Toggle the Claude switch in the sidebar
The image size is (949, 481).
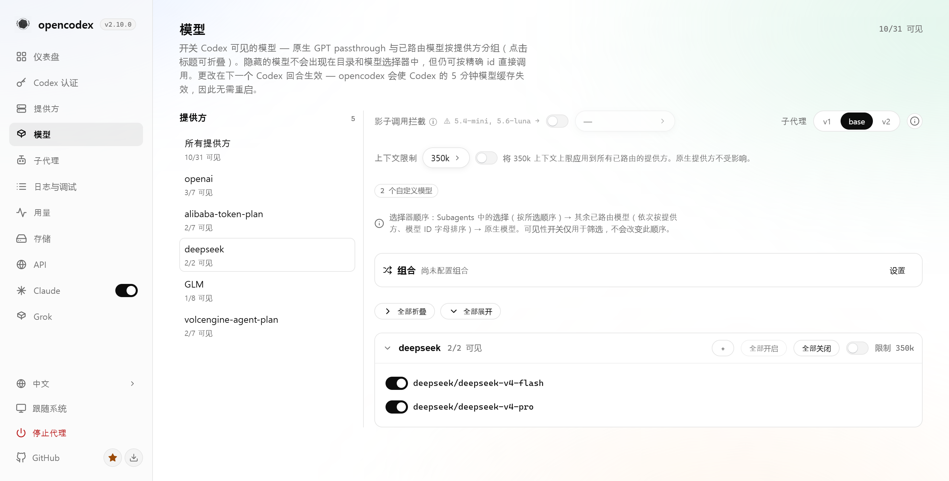pyautogui.click(x=126, y=291)
